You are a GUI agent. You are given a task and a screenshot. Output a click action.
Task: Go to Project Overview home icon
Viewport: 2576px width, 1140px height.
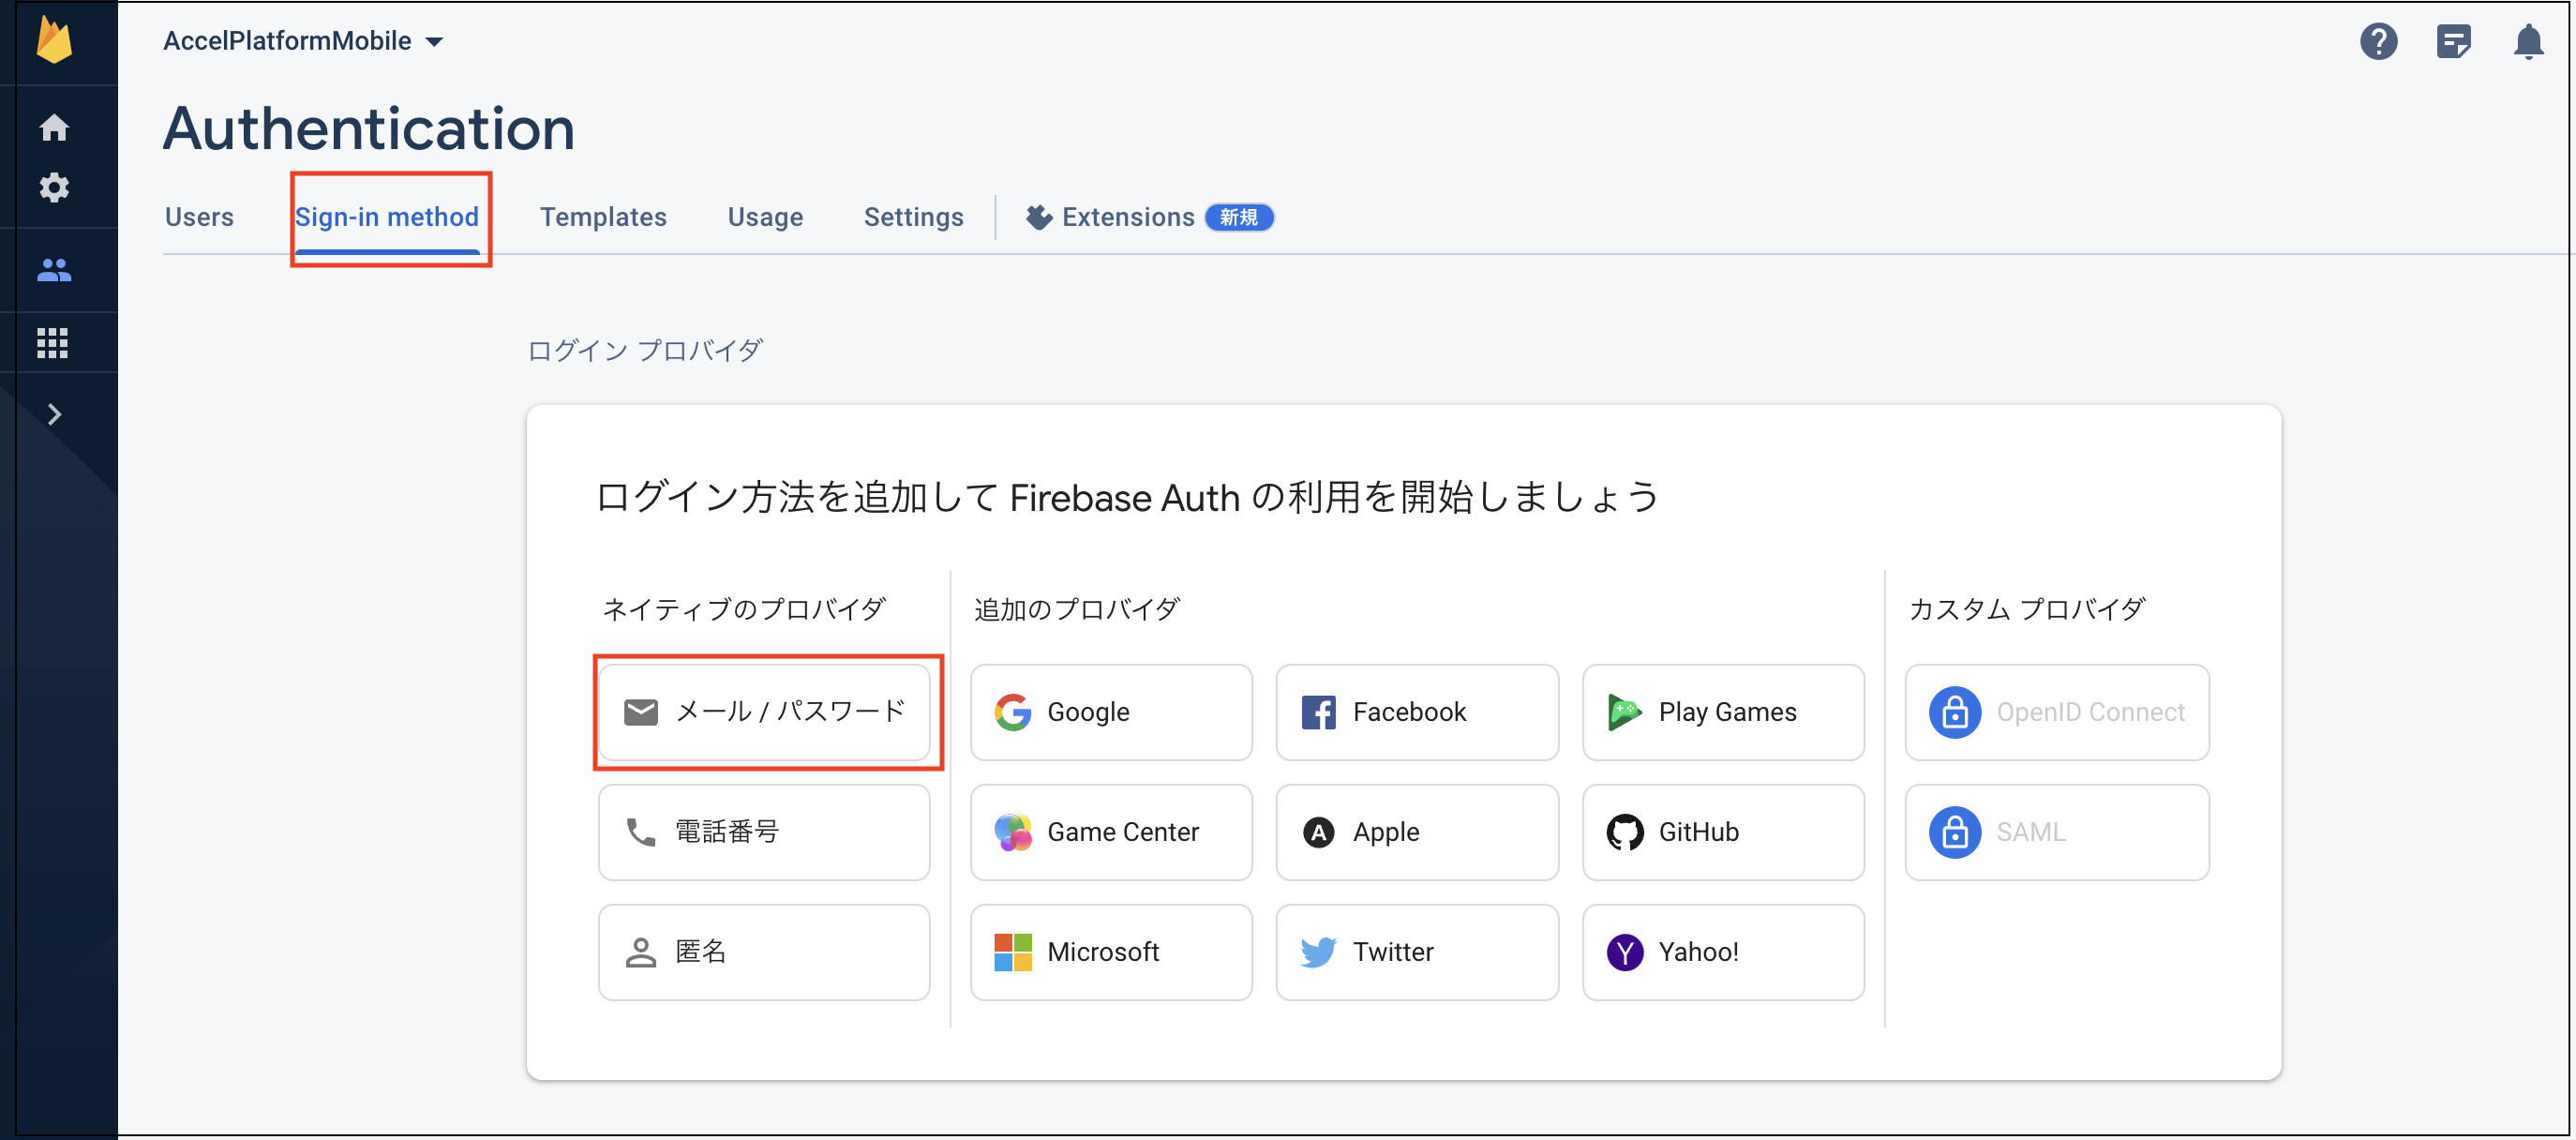pos(54,127)
